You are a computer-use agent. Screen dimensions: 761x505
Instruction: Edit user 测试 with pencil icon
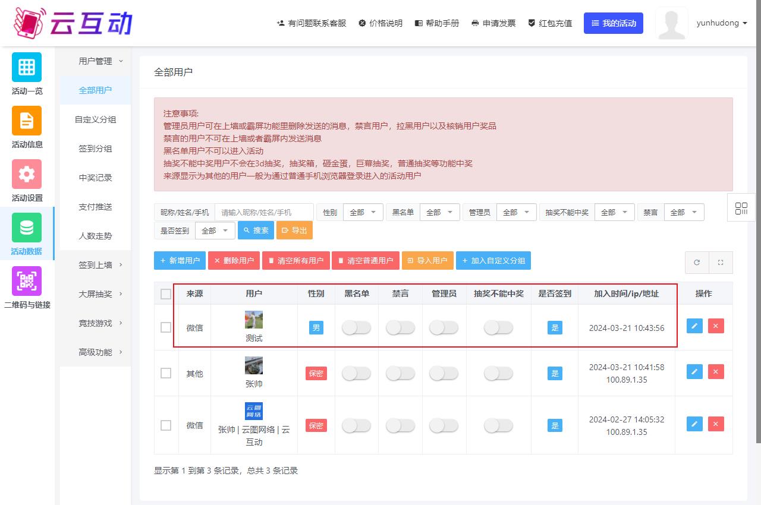[x=694, y=326]
